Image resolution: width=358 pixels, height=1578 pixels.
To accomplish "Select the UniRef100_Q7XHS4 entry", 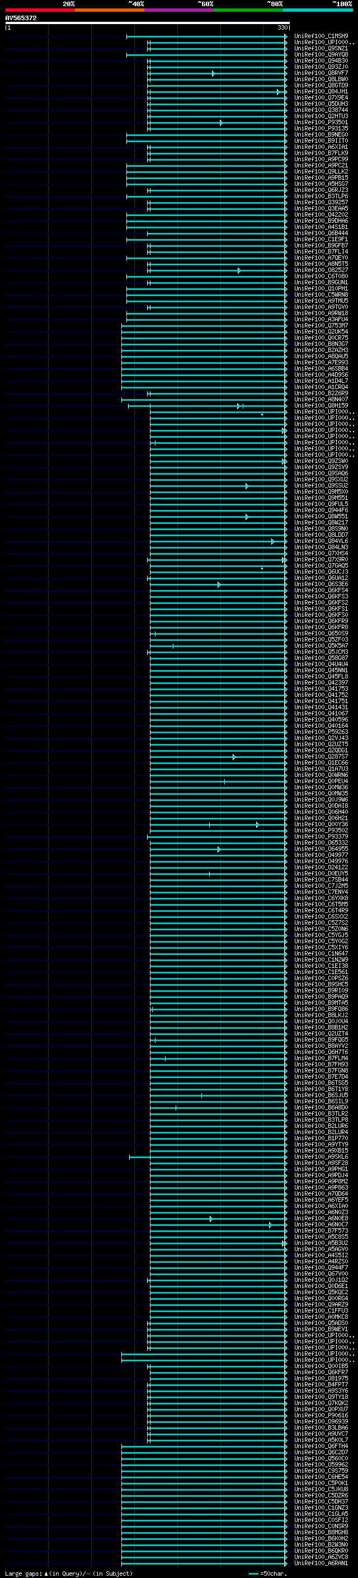I will click(321, 553).
